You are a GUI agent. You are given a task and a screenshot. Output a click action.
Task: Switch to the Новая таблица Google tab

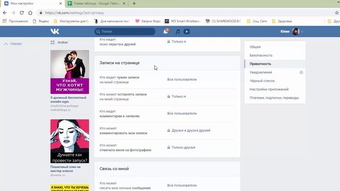pos(97,4)
